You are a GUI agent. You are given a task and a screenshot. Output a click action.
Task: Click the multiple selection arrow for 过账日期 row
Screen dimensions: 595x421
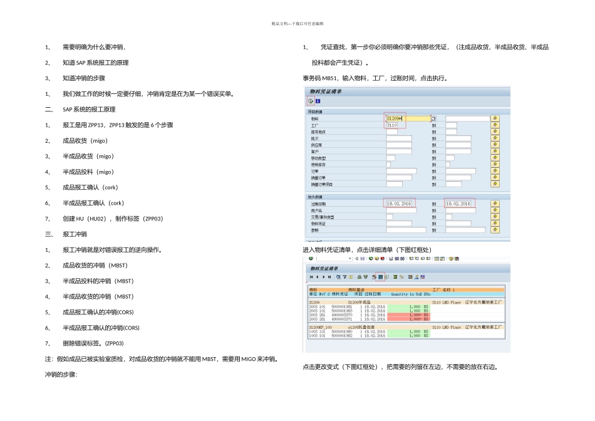click(495, 204)
